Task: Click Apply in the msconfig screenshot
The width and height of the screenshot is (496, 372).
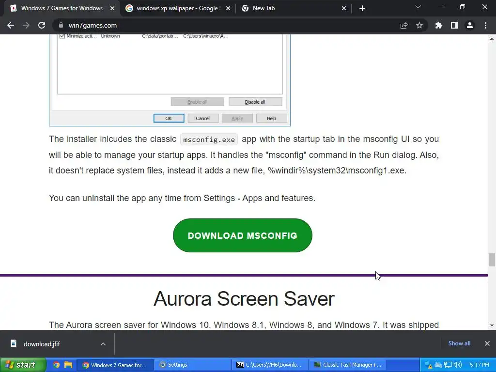Action: [237, 118]
